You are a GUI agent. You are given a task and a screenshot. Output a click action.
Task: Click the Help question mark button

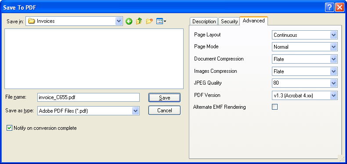(x=329, y=8)
